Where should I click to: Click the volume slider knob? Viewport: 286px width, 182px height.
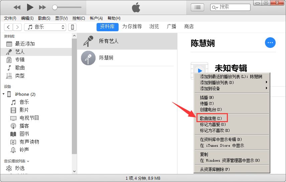coord(55,7)
